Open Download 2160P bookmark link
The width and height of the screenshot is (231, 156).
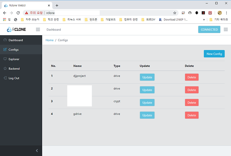173,20
